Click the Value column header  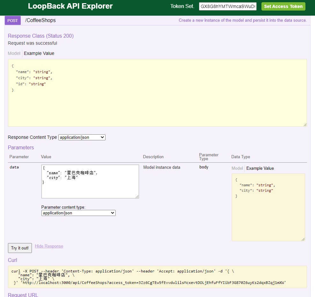point(46,157)
